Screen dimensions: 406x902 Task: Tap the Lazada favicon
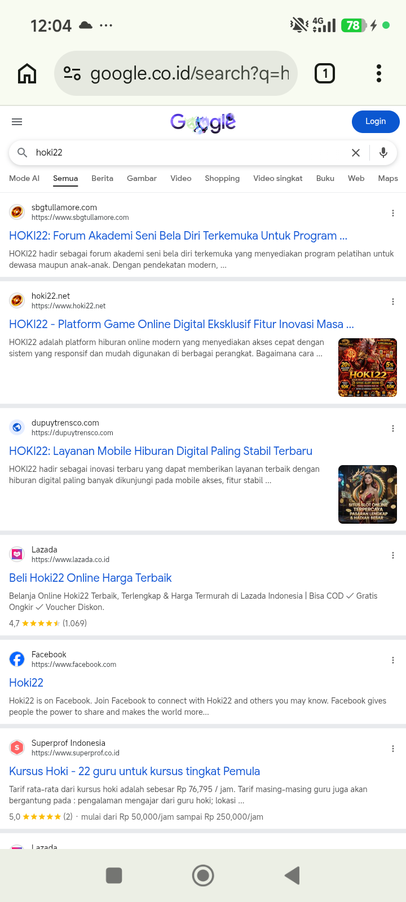[x=17, y=554]
